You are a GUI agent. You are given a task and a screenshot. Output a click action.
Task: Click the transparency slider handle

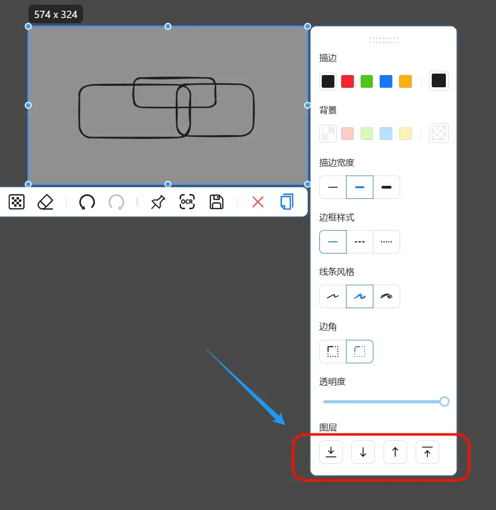point(444,402)
